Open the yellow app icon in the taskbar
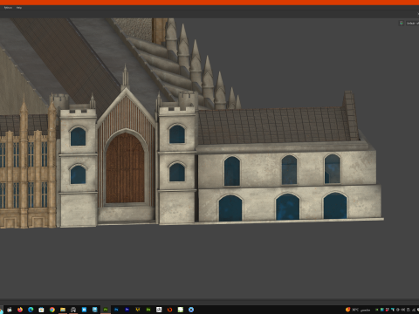Screen dimensions: 419x314 [x=138, y=310]
